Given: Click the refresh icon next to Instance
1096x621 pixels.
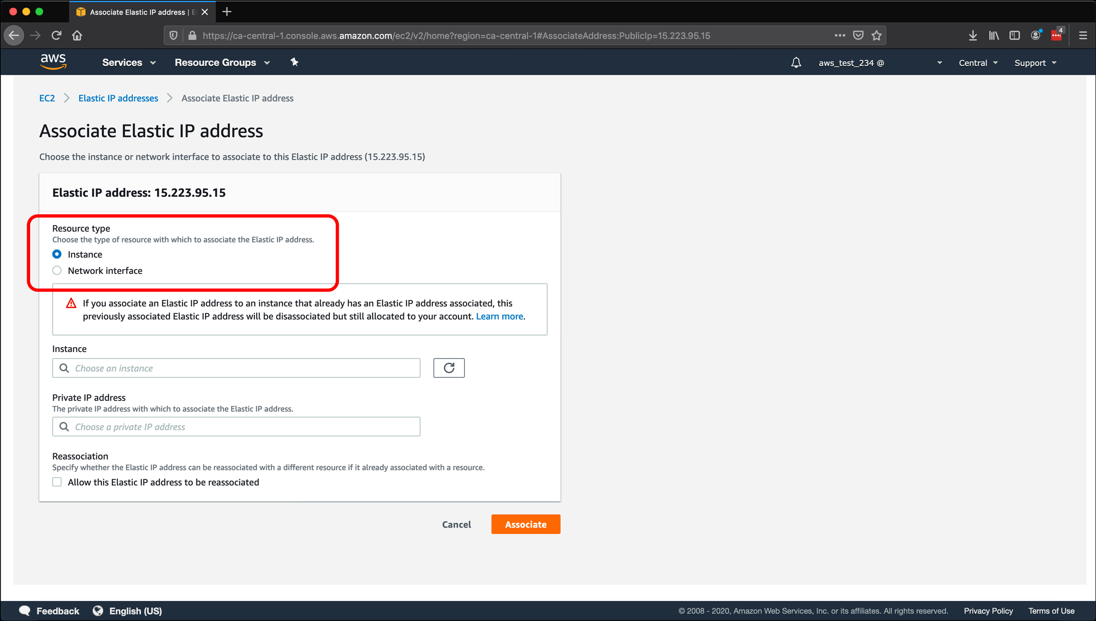Looking at the screenshot, I should coord(450,368).
